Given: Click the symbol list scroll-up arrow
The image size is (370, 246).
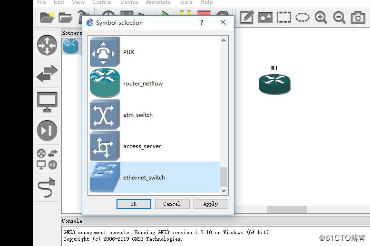Looking at the screenshot, I should click(x=224, y=40).
